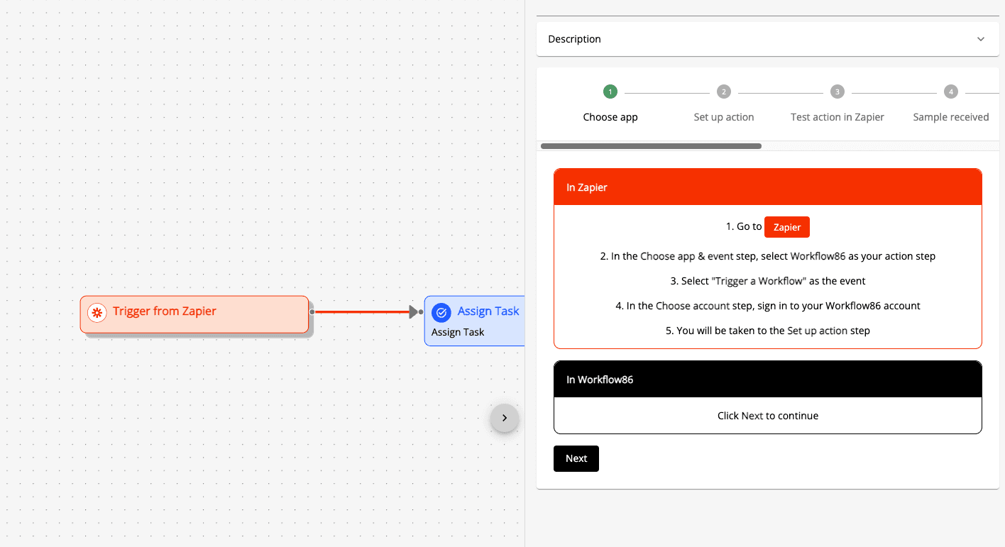Click instruction about Choose app & event step

pos(768,256)
